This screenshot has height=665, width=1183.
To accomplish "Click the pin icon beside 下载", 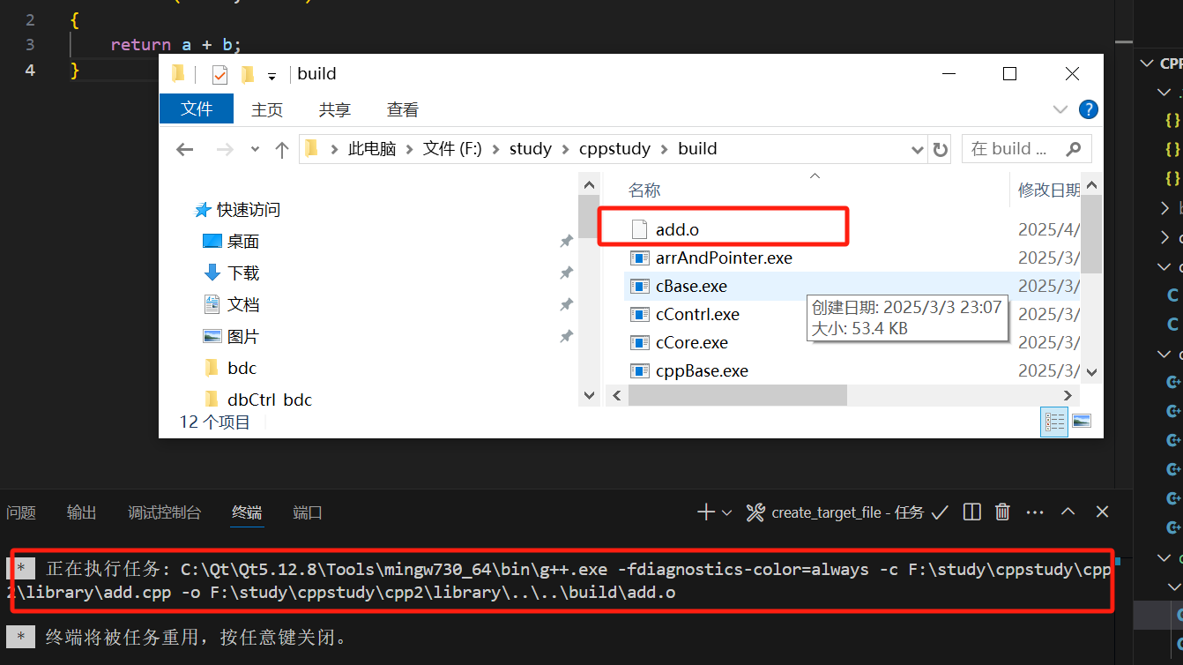I will [x=566, y=273].
